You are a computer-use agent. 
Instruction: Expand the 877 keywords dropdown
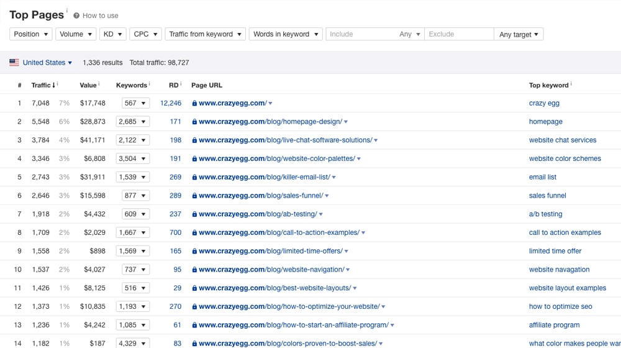[x=135, y=195]
